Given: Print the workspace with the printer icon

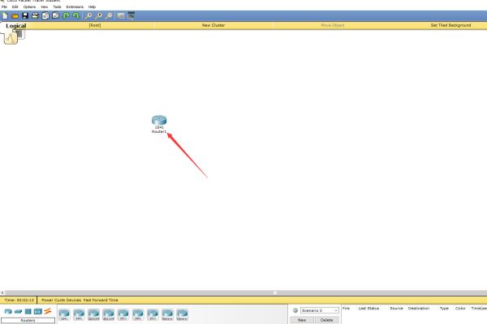Looking at the screenshot, I should click(35, 16).
